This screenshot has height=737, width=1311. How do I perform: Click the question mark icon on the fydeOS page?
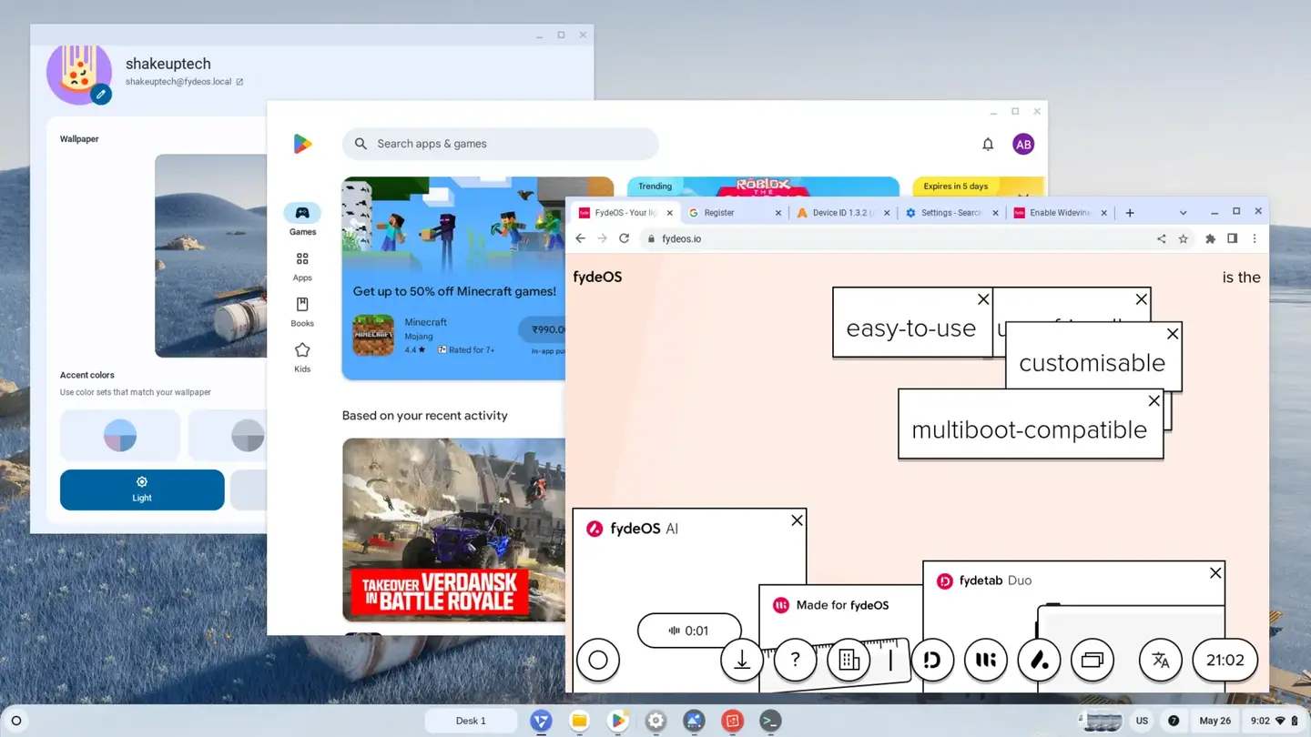(794, 660)
